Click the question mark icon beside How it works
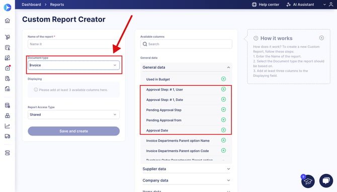Viewport: 337px width, 192px height. [x=256, y=38]
